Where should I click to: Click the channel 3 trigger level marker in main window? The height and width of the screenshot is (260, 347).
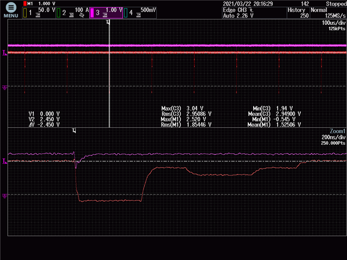(x=4, y=53)
